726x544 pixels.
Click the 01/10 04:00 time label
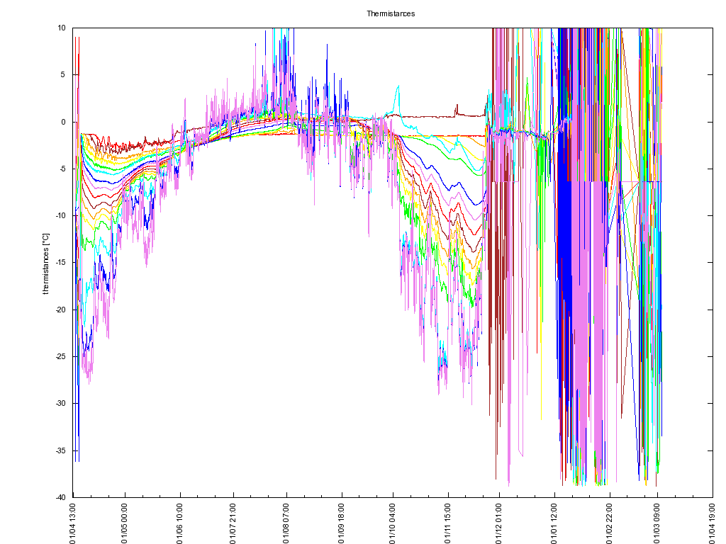[393, 523]
